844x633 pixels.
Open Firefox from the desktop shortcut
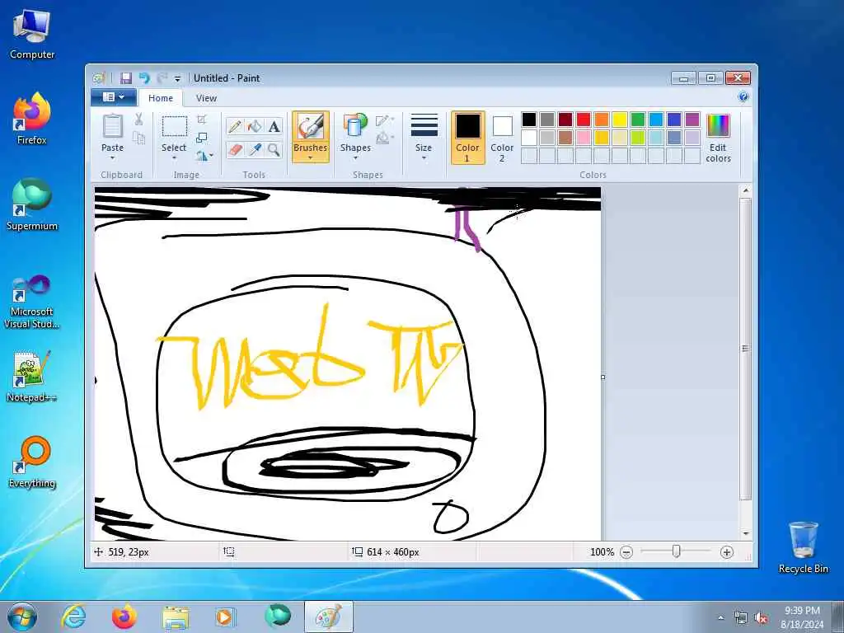(x=32, y=119)
